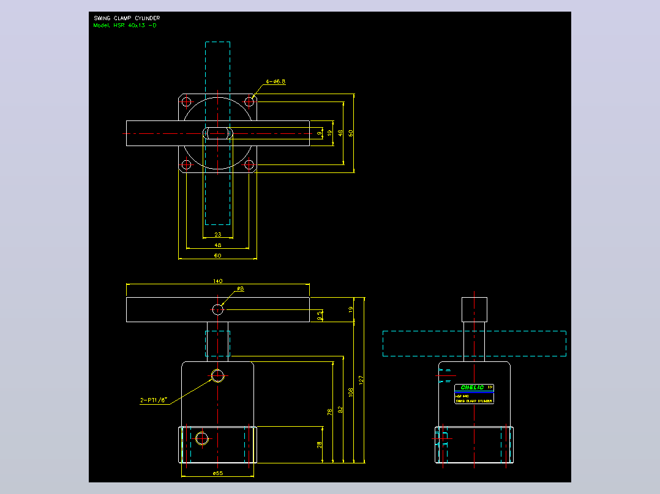This screenshot has height=494, width=660.
Task: Click the white "SWING CLAMP CYLINDER" title text
Action: tap(127, 18)
